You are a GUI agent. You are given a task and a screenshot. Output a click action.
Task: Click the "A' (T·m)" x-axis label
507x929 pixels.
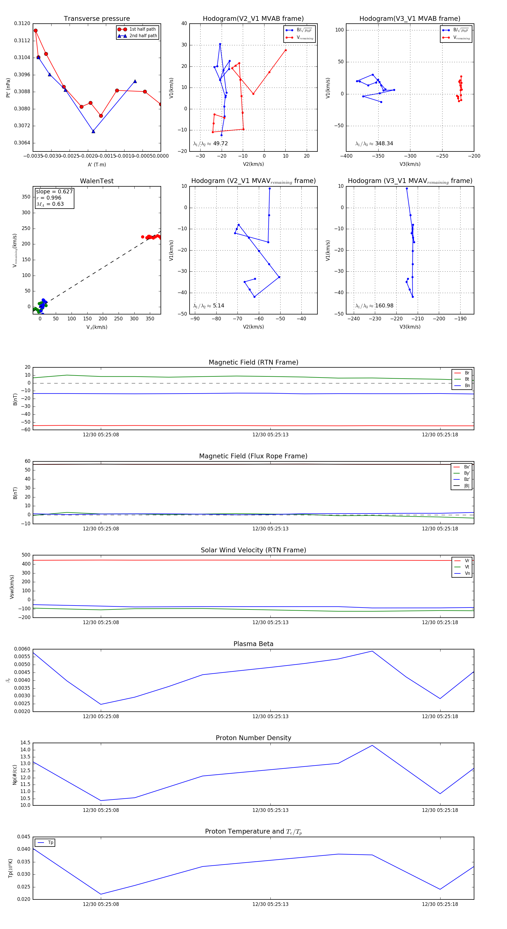97,164
